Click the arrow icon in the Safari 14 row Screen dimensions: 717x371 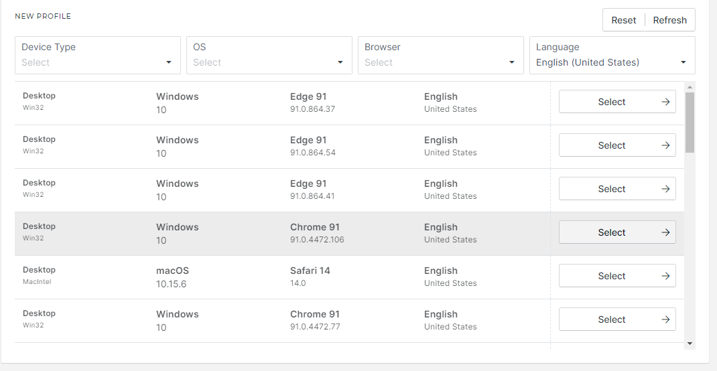tap(665, 276)
